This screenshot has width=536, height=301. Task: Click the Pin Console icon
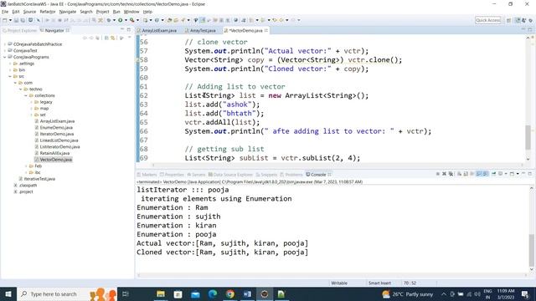tap(493, 174)
